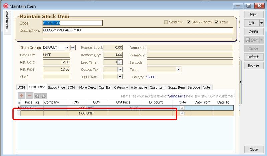Expand the side panel arrow on right edge
This screenshot has width=267, height=156.
(241, 82)
